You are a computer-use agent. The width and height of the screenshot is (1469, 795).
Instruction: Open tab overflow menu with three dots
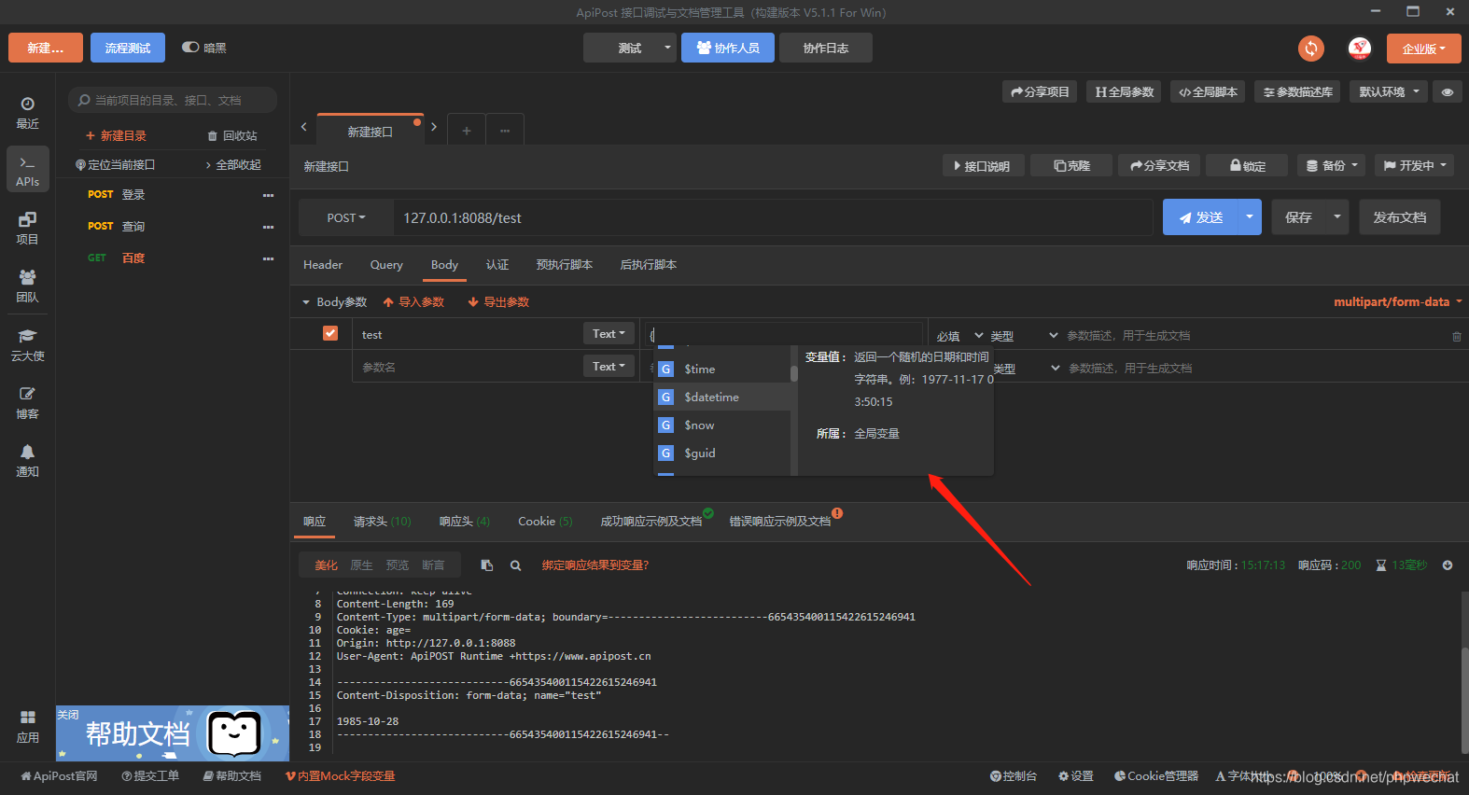[x=505, y=131]
